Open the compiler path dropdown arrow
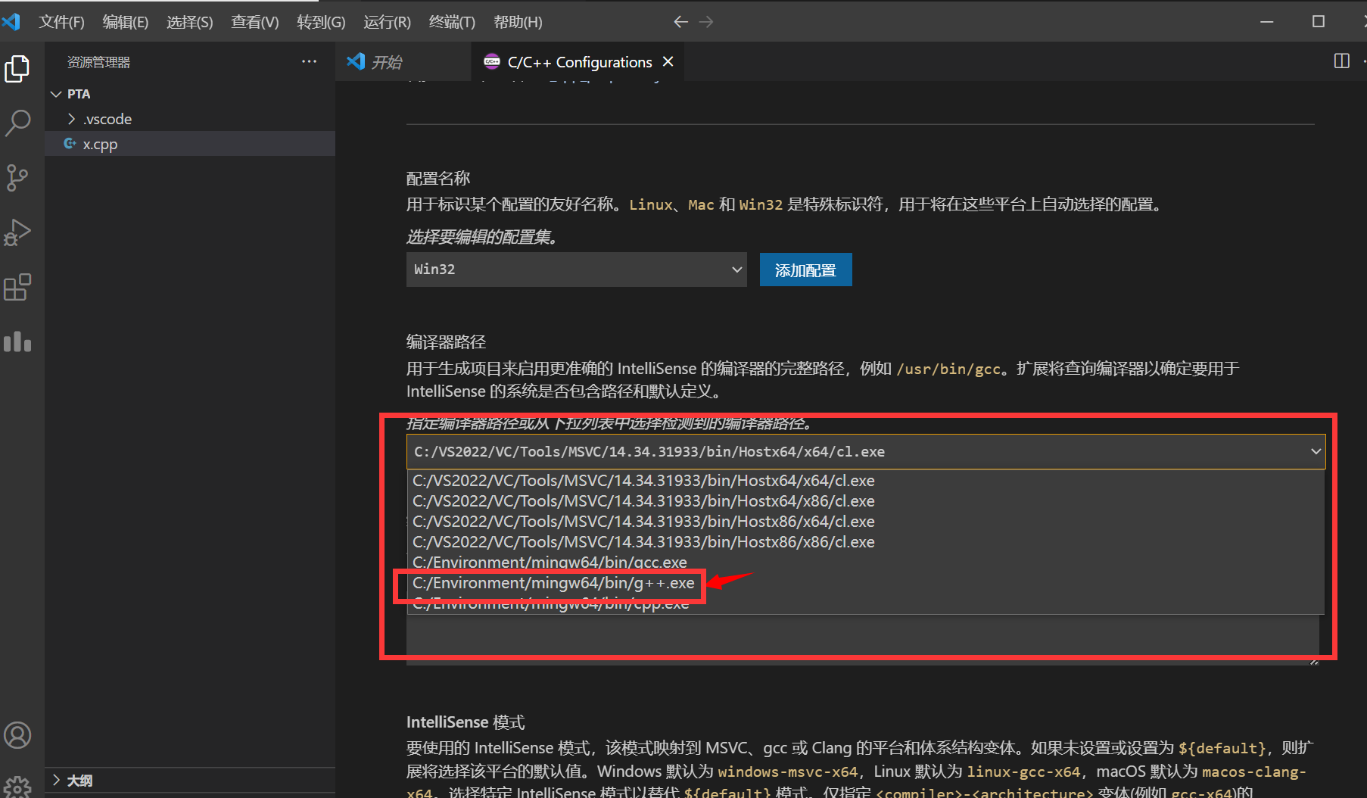This screenshot has width=1367, height=798. point(1316,451)
